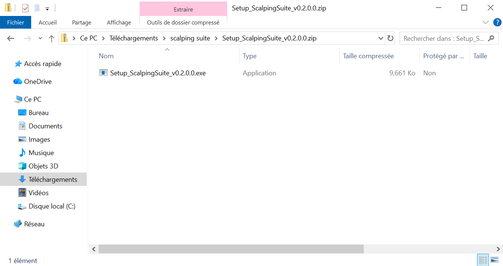Click the Properties icon in quick access toolbar
Screen dimensions: 503x266
25,8
